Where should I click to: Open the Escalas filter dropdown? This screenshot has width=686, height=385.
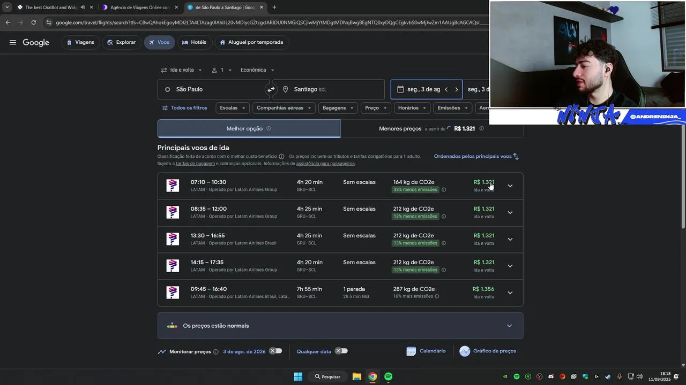[x=233, y=108]
